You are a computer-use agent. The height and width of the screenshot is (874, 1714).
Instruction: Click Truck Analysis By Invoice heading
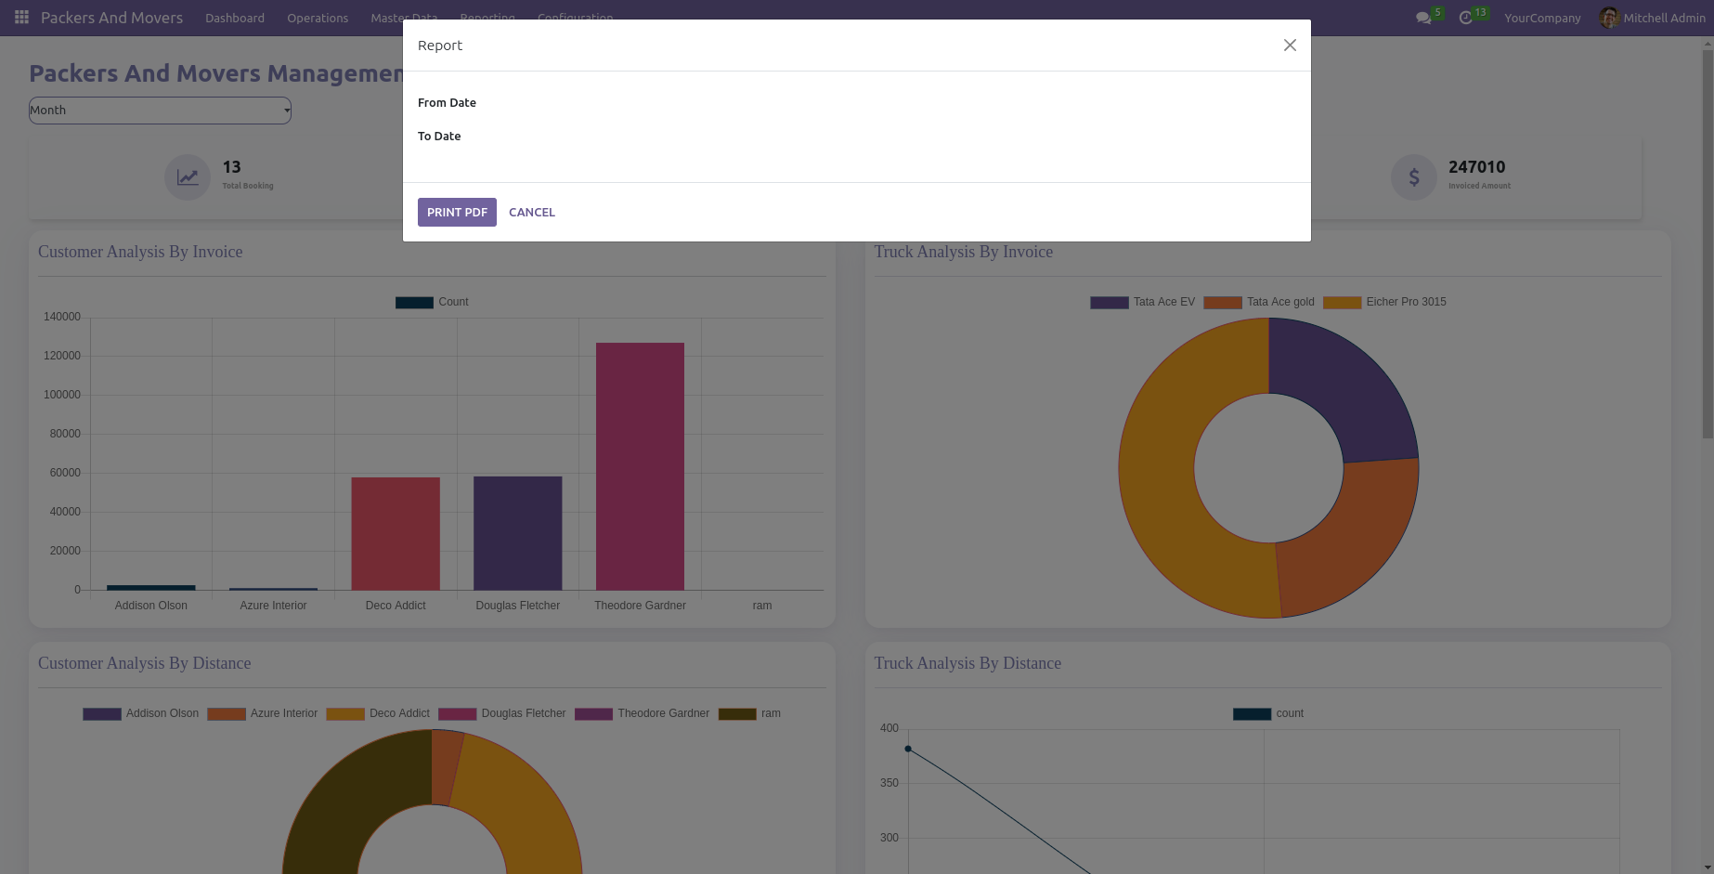click(x=964, y=252)
